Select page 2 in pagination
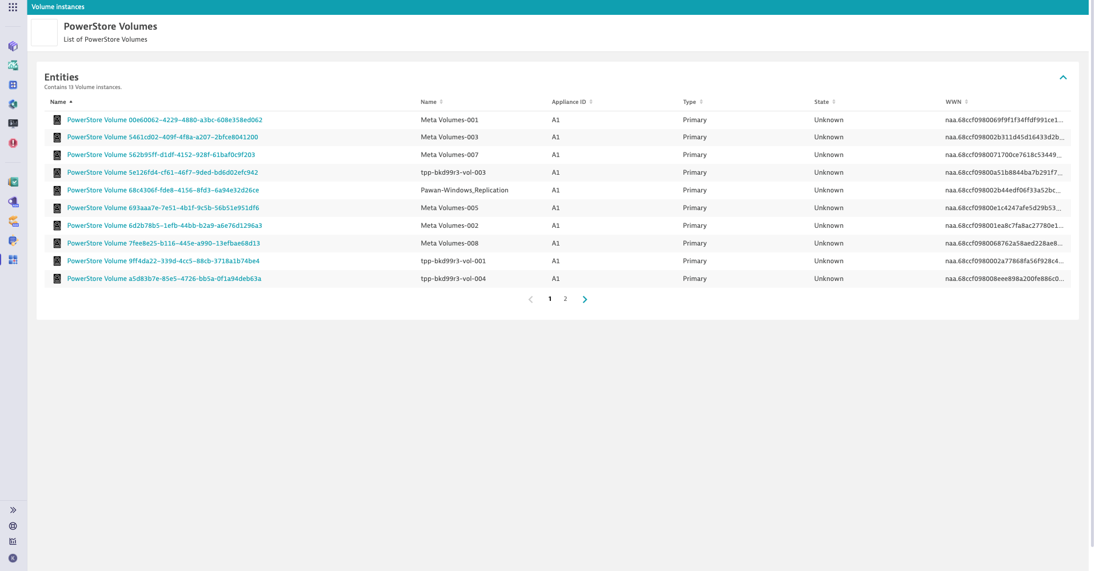This screenshot has height=571, width=1095. 565,299
